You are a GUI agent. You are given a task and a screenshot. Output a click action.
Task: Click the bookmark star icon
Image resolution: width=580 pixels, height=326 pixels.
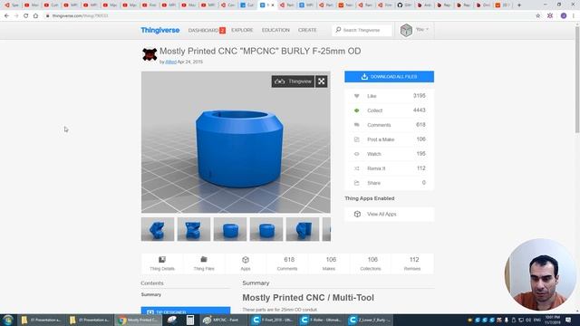pos(537,16)
